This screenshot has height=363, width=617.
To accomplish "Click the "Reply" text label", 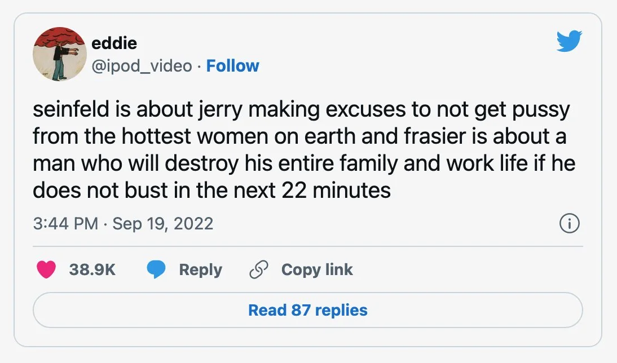I will [x=200, y=270].
